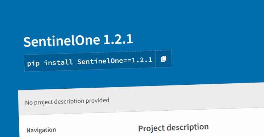This screenshot has width=264, height=137.
Task: Click the 'SentinelOne' name in the title
Action: pyautogui.click(x=62, y=41)
